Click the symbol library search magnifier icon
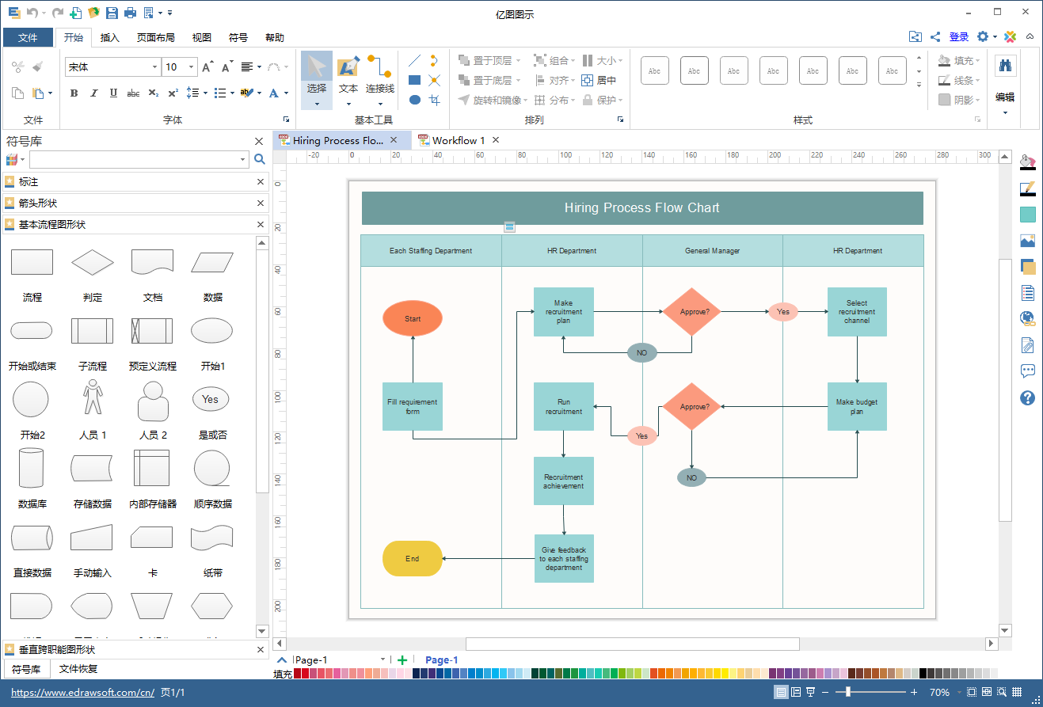Viewport: 1043px width, 707px height. (x=259, y=159)
